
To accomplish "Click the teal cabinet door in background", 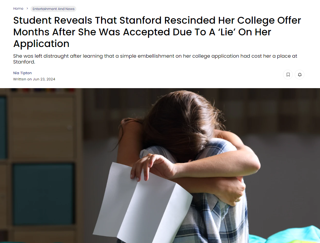I will (44, 194).
